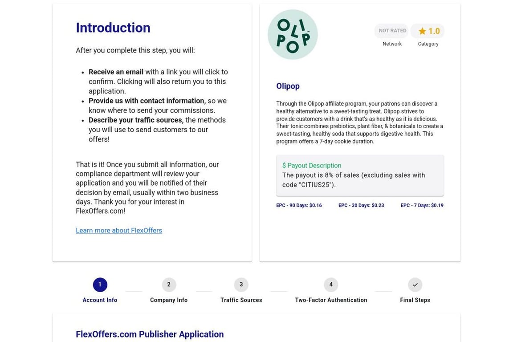Viewport: 513px width, 342px height.
Task: Click the Category label under the rating
Action: click(428, 44)
